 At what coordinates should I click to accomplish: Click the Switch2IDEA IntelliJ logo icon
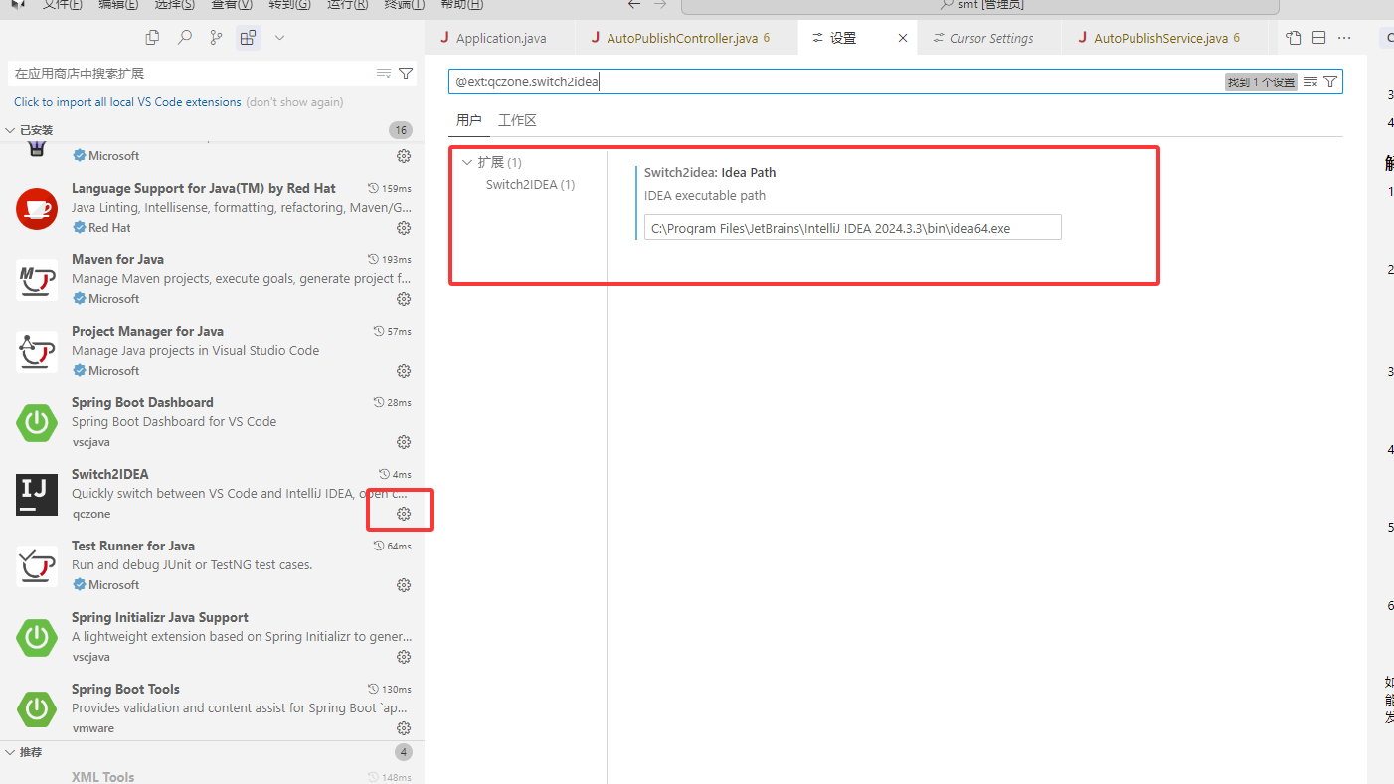(37, 494)
